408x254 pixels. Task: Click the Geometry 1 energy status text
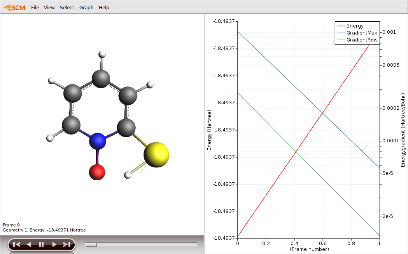click(44, 230)
